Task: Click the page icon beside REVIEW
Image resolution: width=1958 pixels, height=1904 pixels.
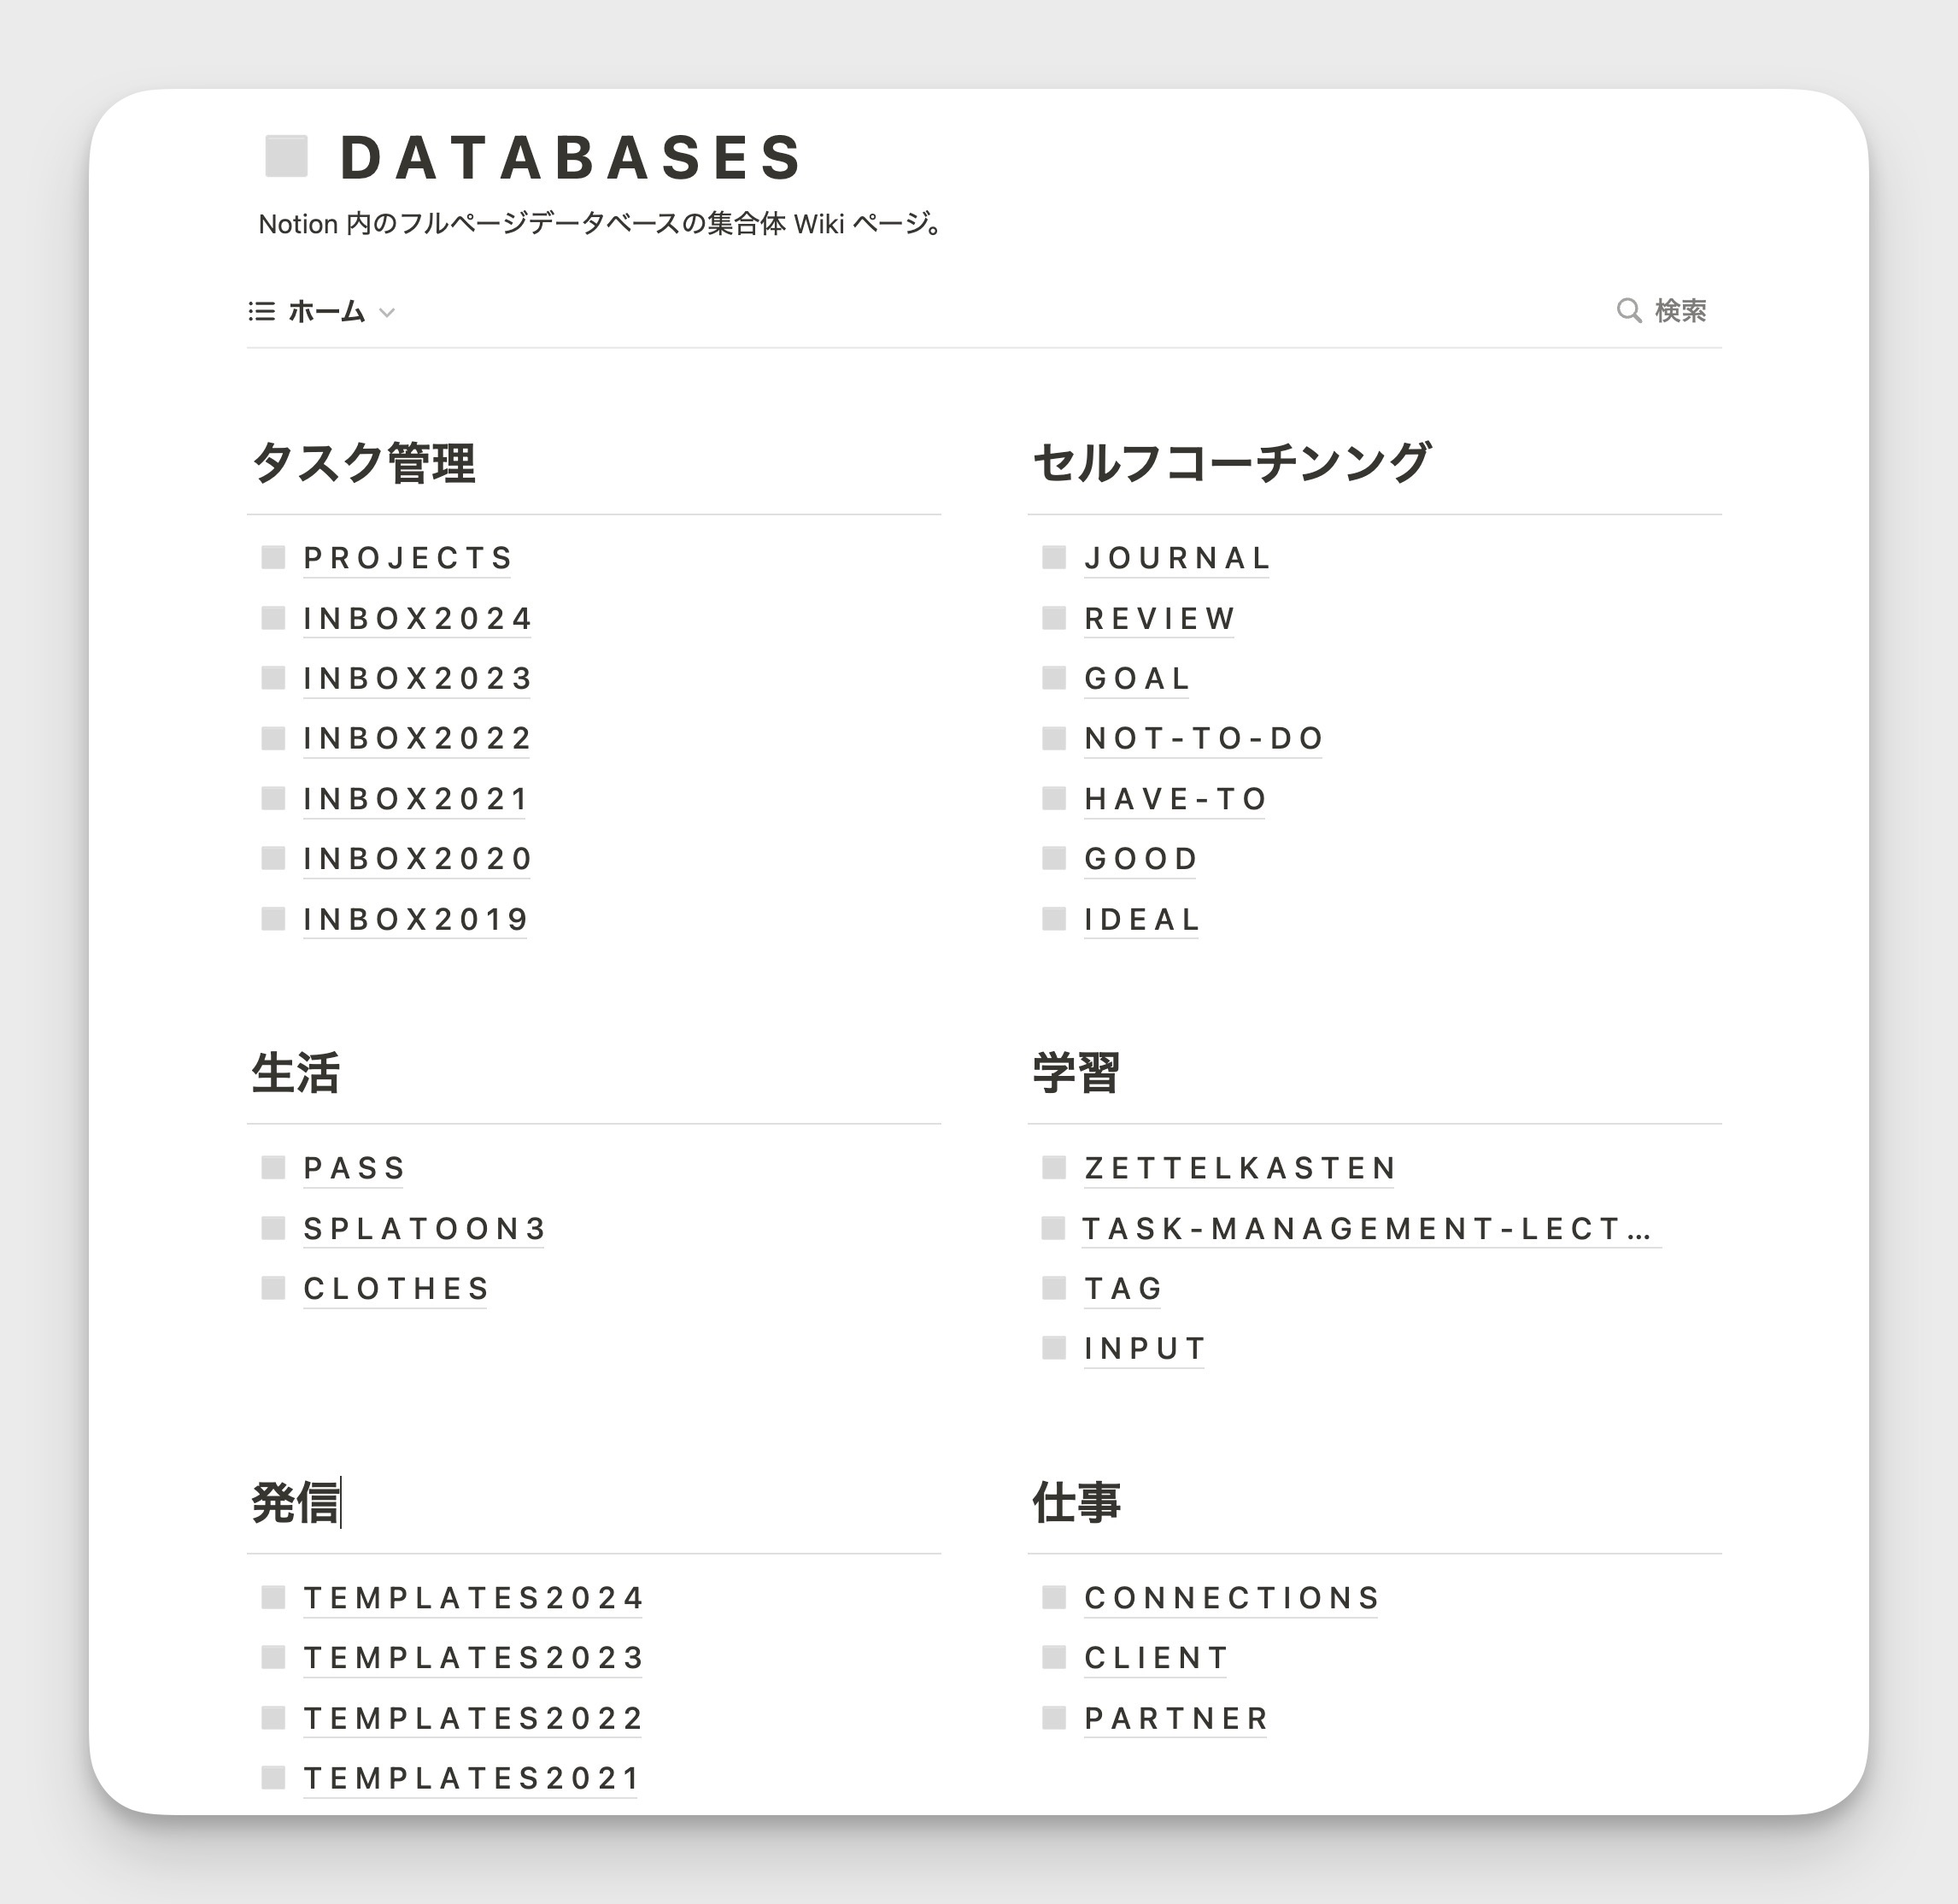Action: pyautogui.click(x=1054, y=618)
